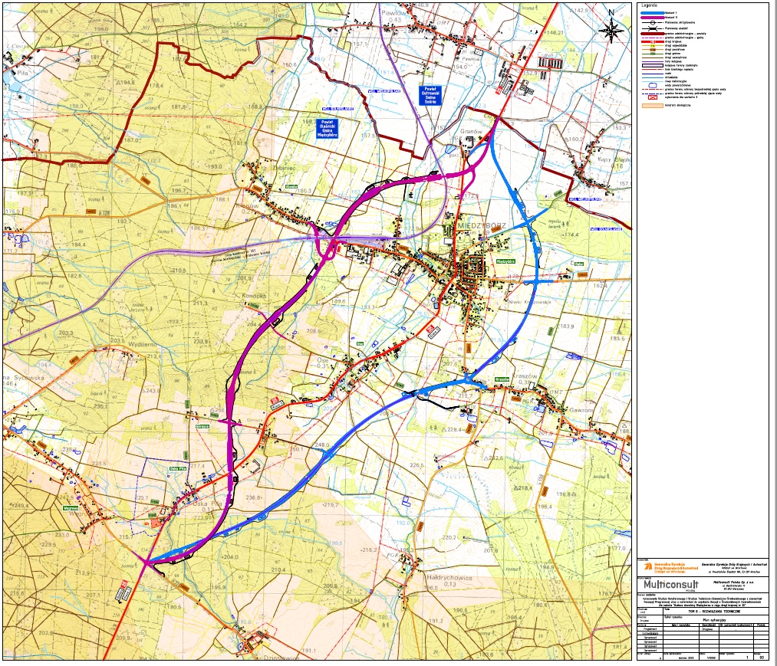
Task: Click the green Międzybórz place sign on map
Action: (x=504, y=261)
